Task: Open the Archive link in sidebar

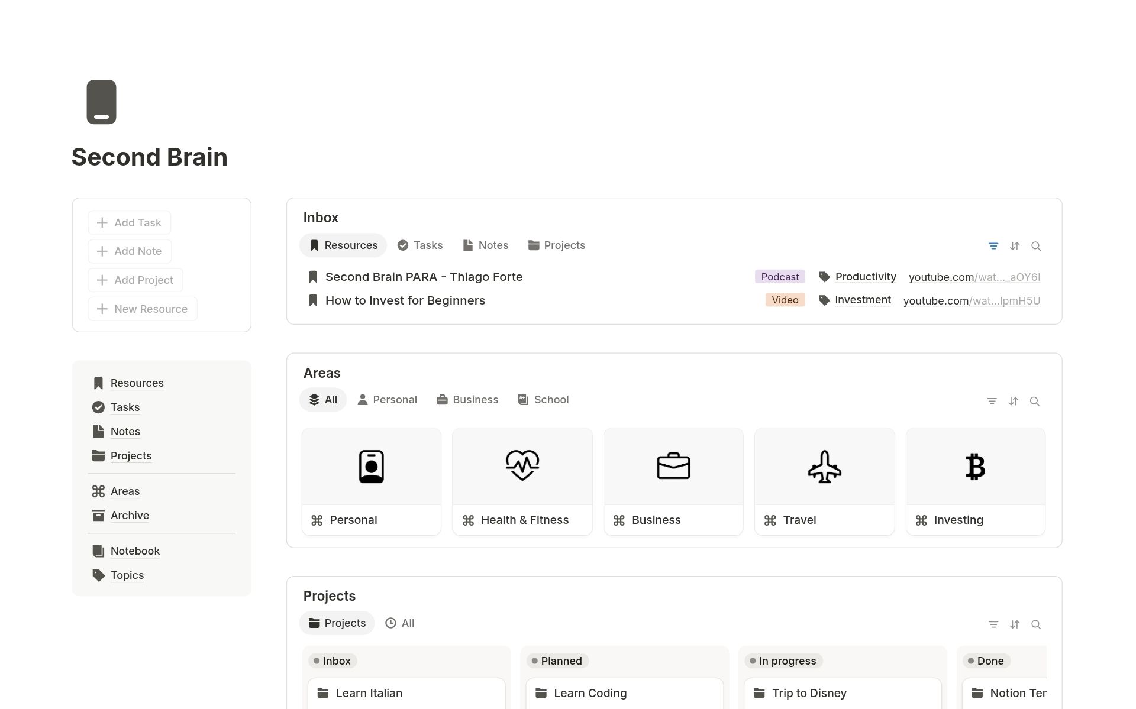Action: [130, 516]
